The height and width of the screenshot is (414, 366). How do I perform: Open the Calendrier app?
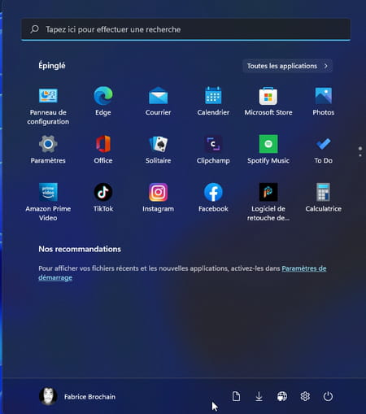(213, 101)
